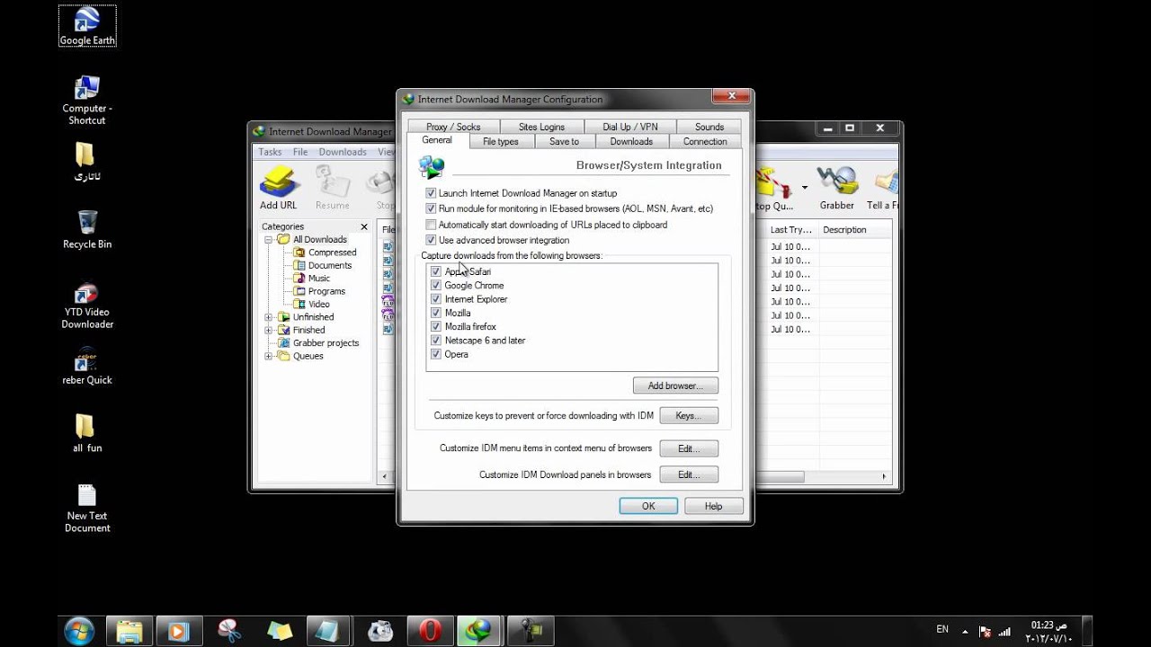This screenshot has width=1151, height=647.
Task: Click the Keys... button
Action: [x=689, y=415]
